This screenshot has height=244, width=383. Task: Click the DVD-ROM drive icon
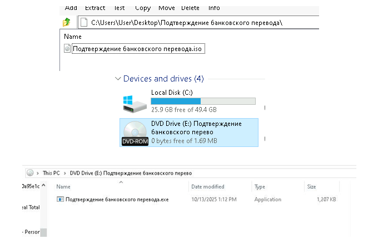[135, 133]
